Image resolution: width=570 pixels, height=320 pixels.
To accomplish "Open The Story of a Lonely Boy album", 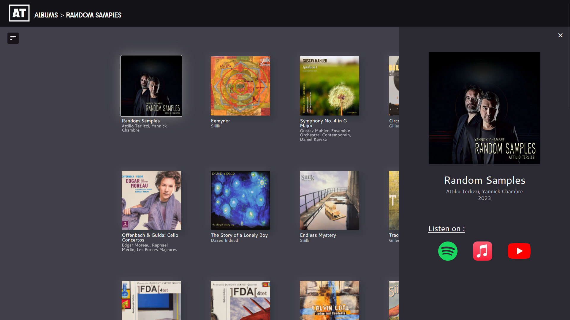I will tap(240, 200).
